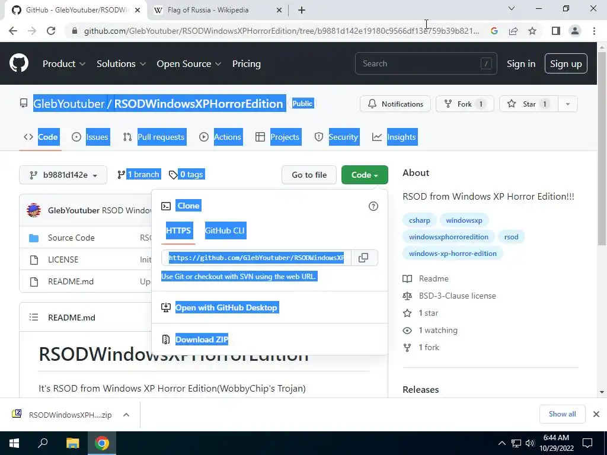Open the README table of contents icon

coord(34,318)
